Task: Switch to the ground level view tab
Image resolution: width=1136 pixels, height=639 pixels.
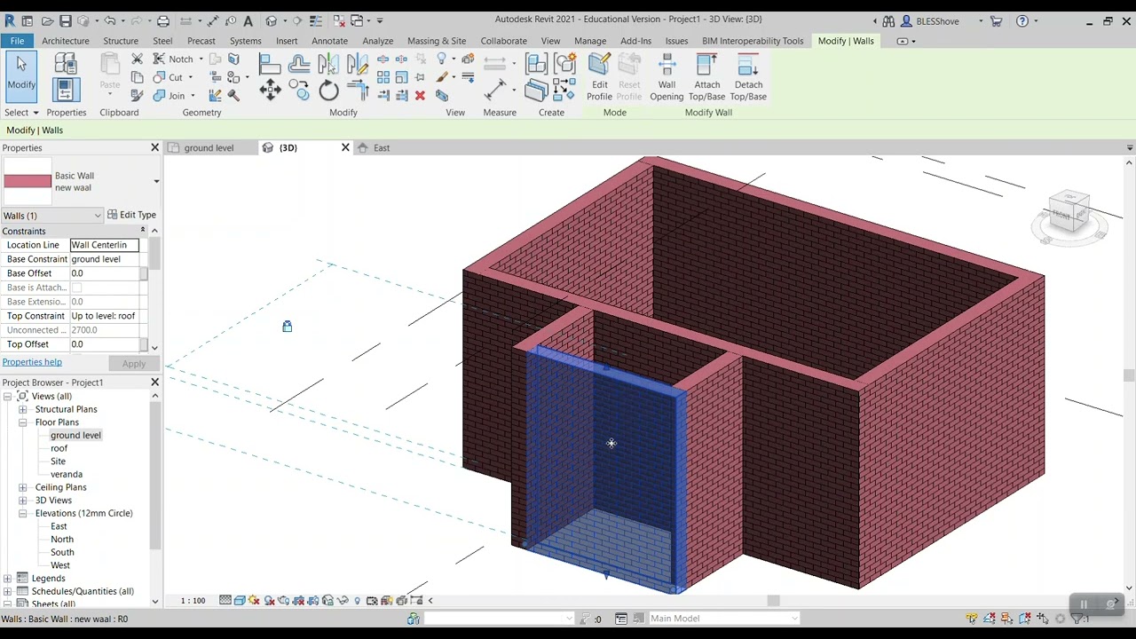Action: tap(209, 148)
